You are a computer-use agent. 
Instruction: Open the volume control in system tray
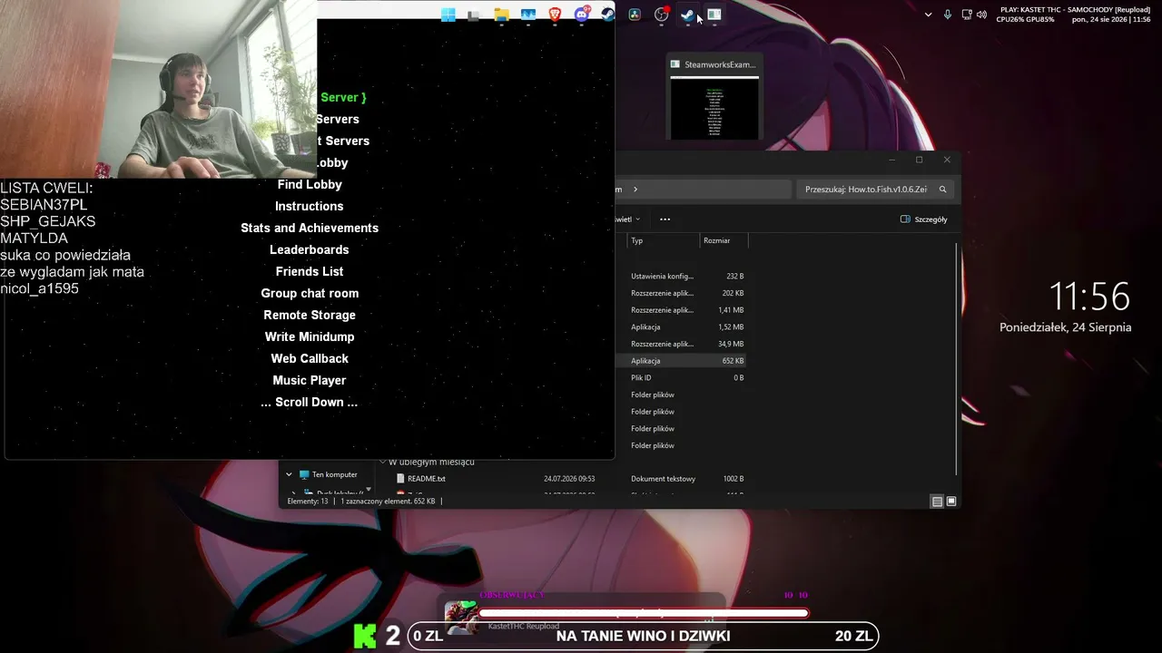point(981,15)
